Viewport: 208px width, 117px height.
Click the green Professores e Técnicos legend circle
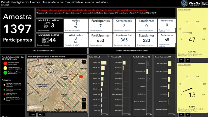tap(5, 73)
